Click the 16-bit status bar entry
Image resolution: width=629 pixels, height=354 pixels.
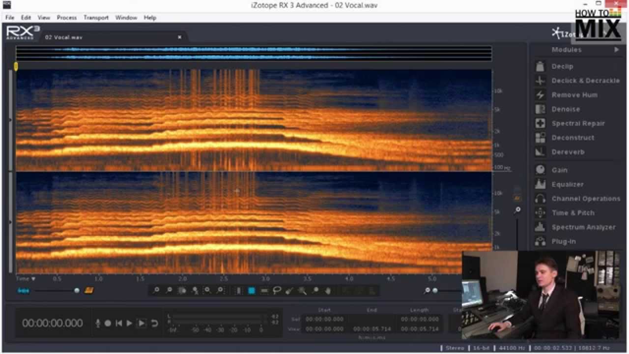tap(481, 348)
